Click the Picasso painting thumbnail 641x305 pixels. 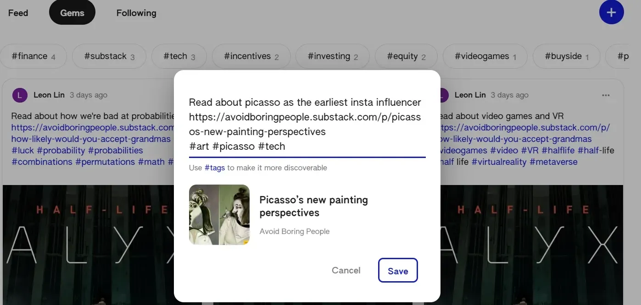(219, 214)
